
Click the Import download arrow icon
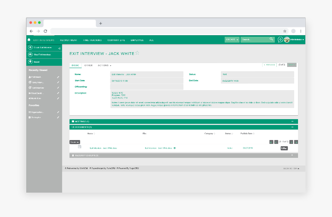click(30, 62)
